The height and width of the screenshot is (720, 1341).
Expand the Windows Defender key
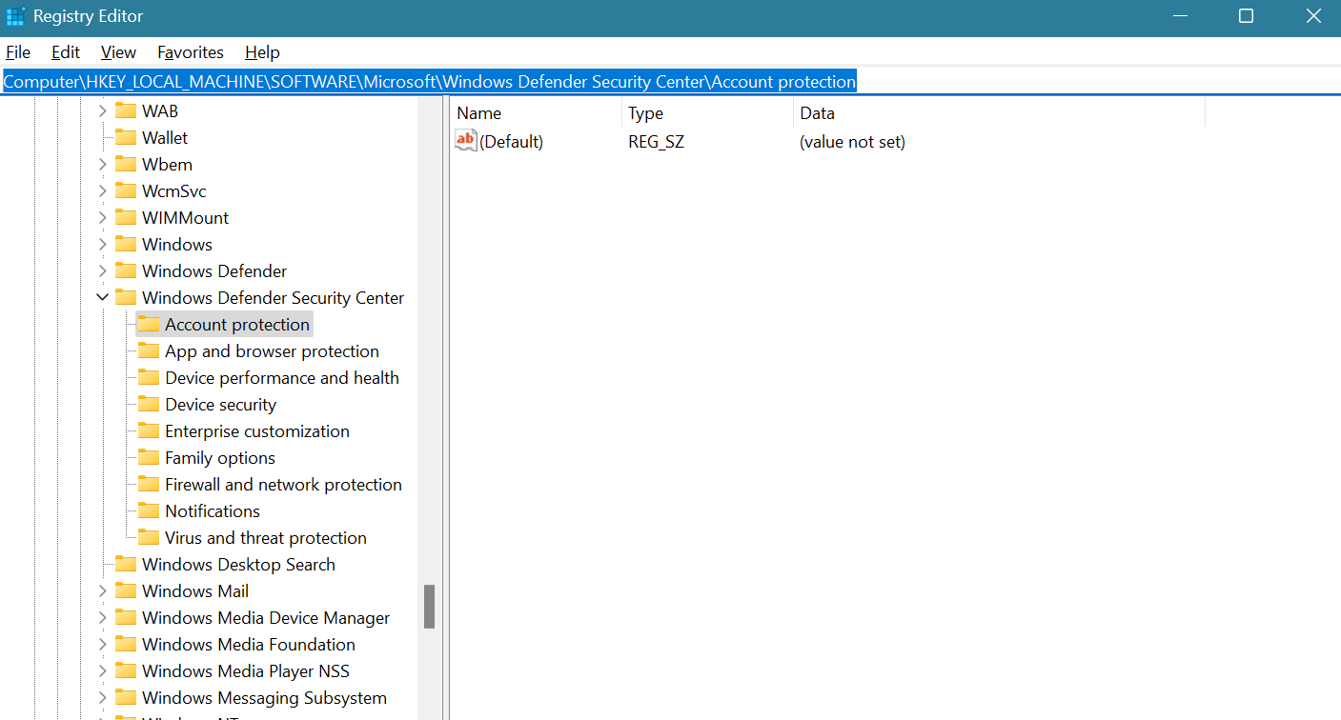[103, 270]
